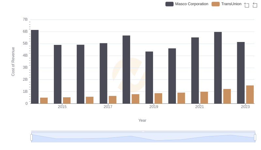Click Masco bar for 2014
This screenshot has height=150, width=261.
click(x=35, y=67)
